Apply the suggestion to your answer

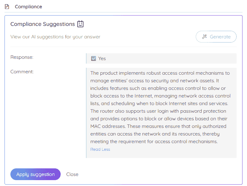(35, 174)
